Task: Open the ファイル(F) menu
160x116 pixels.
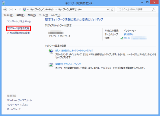Action: [8, 15]
